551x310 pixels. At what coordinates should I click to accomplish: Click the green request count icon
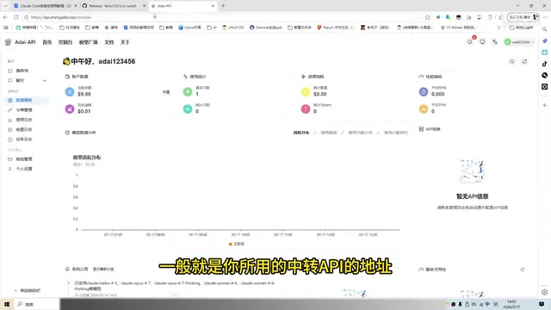click(188, 92)
